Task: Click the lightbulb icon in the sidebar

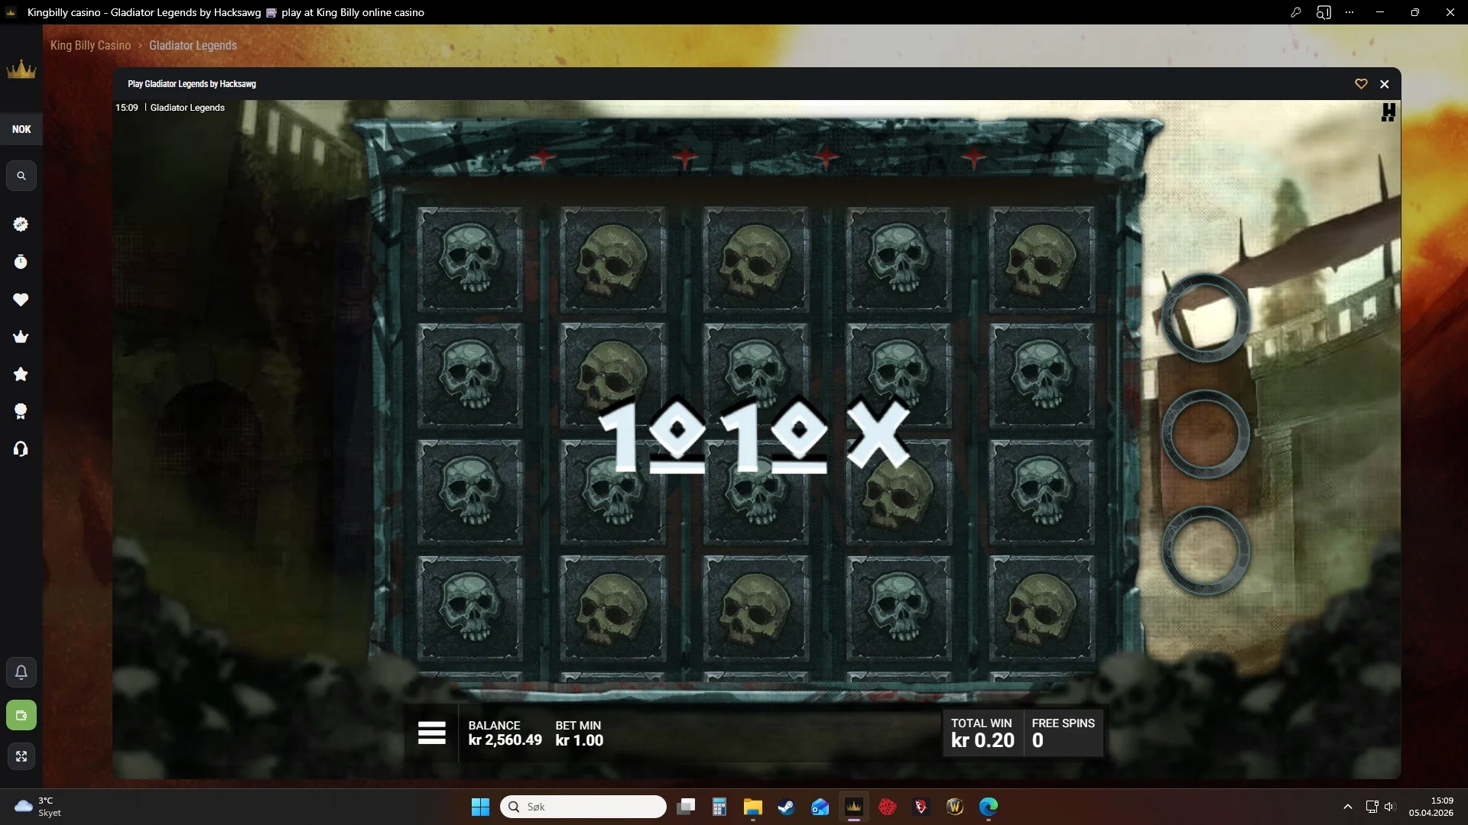Action: [21, 412]
